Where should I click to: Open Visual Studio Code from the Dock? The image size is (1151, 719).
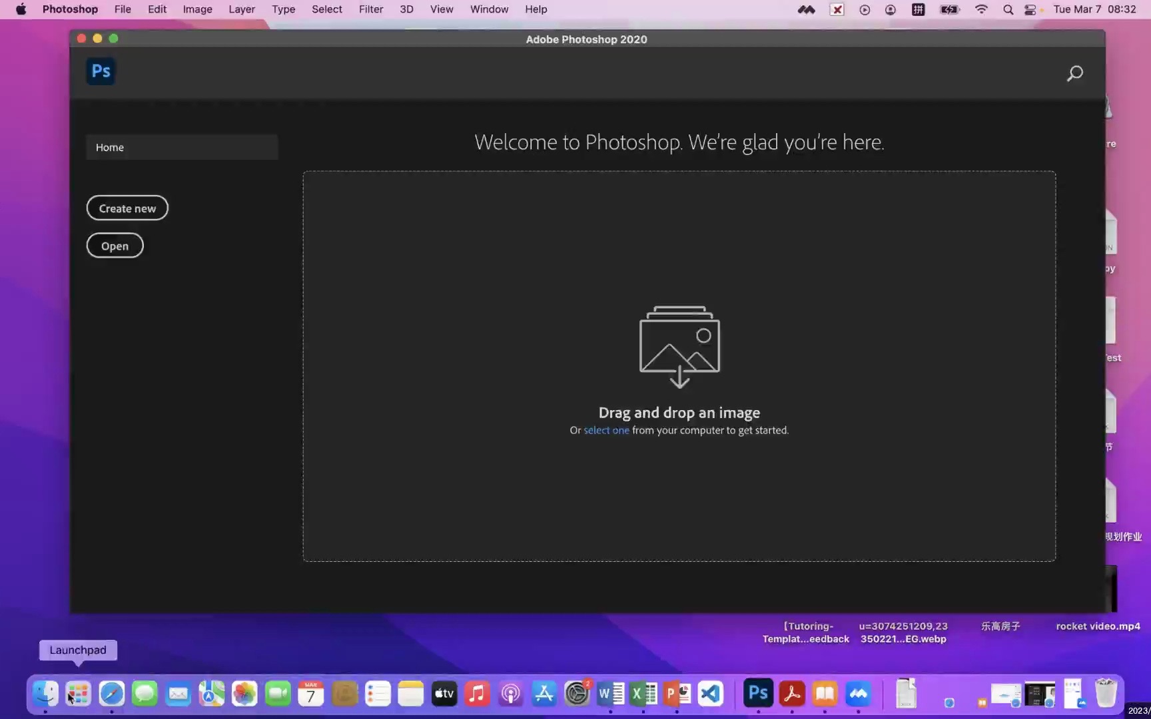(x=711, y=694)
